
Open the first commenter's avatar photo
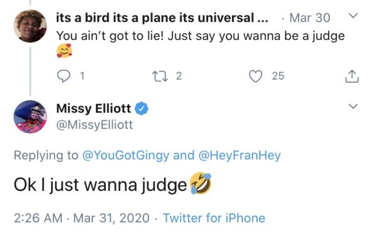(x=30, y=26)
